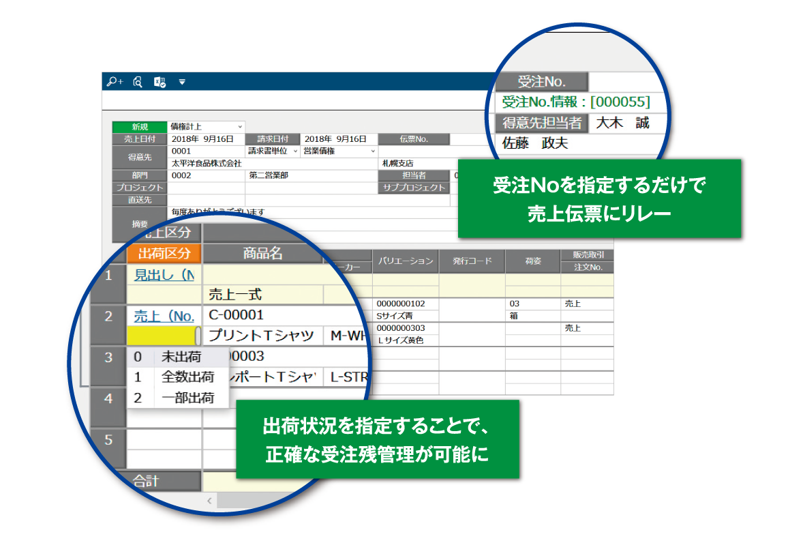Click the Sサイズ青 cell
This screenshot has width=788, height=543.
[x=406, y=316]
